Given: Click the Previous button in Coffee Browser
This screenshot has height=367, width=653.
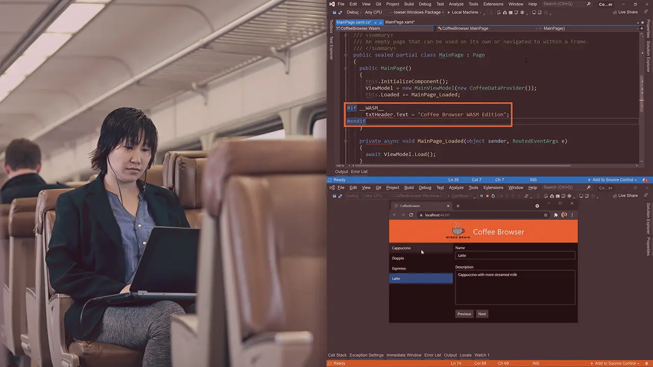Looking at the screenshot, I should click(464, 314).
